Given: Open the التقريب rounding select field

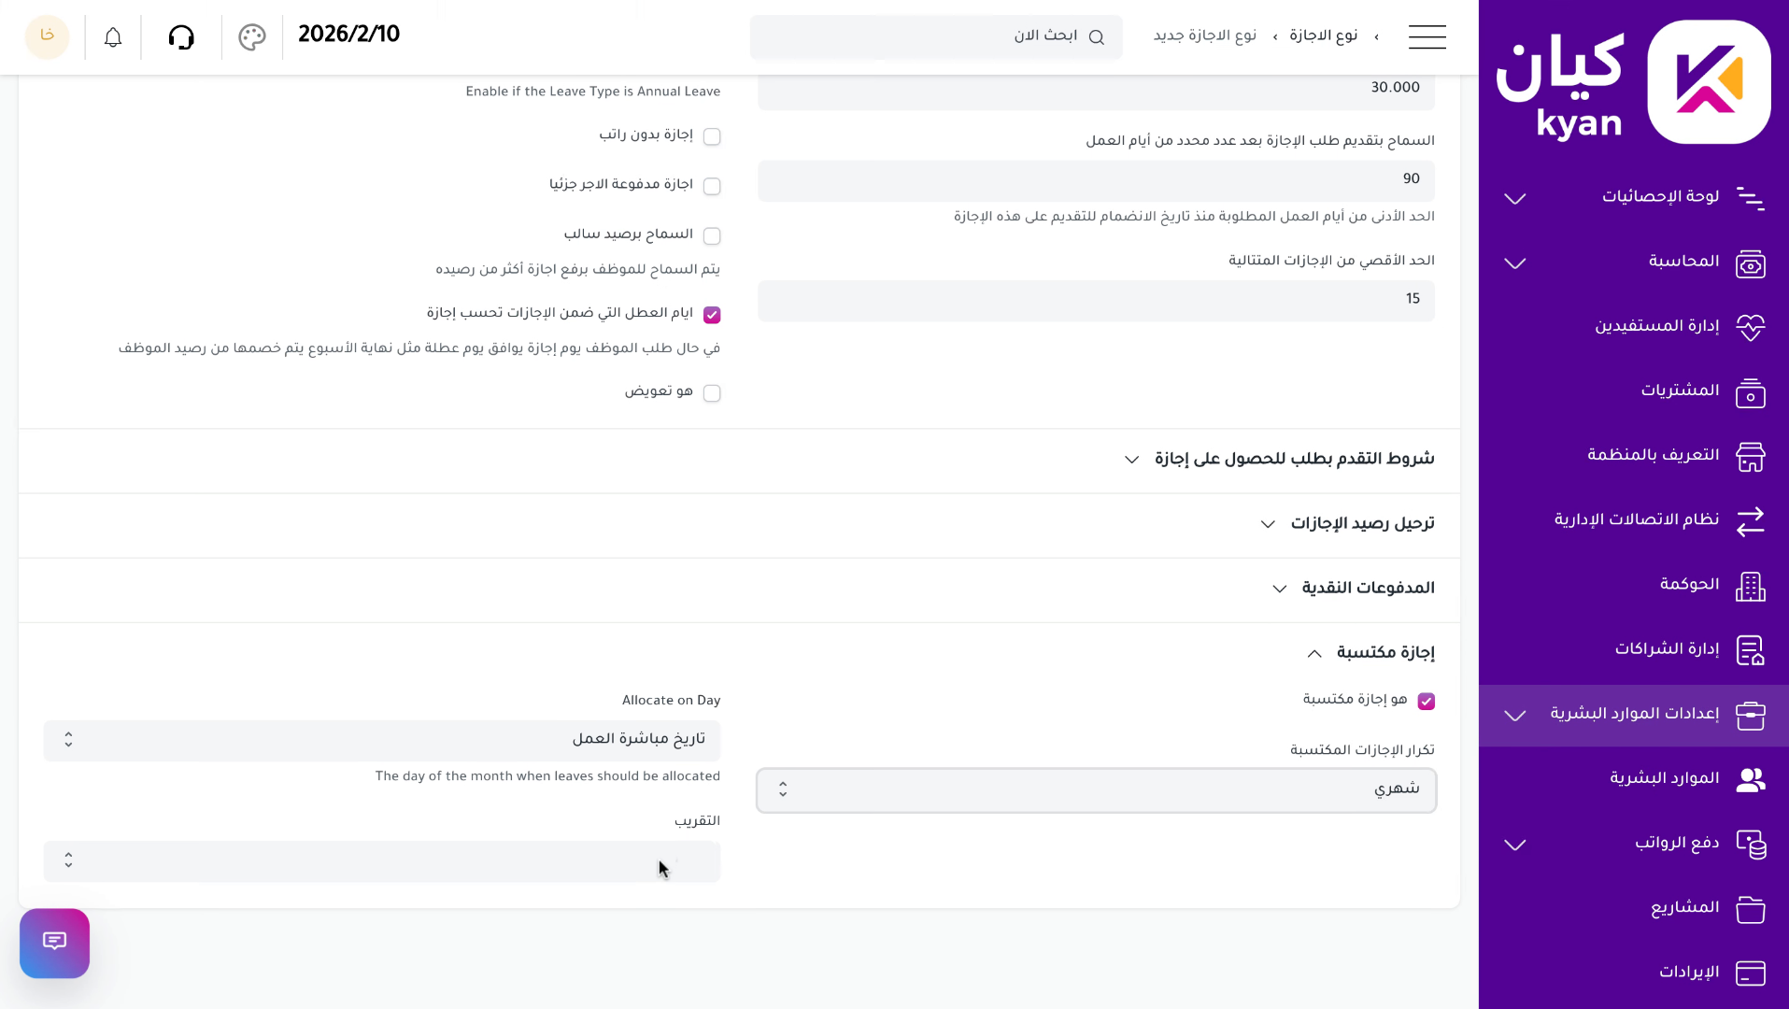Looking at the screenshot, I should pyautogui.click(x=382, y=861).
